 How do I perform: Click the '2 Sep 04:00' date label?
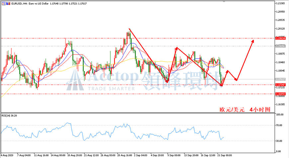click(141, 155)
